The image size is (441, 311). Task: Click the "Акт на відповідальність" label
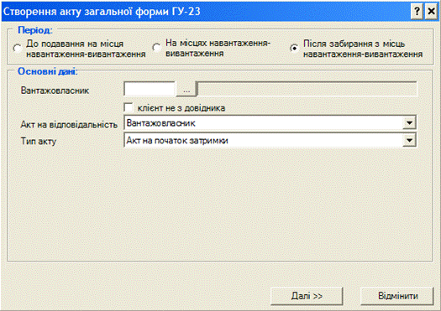click(x=69, y=125)
